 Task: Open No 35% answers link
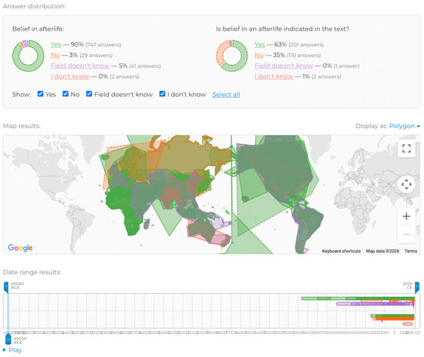coord(259,56)
